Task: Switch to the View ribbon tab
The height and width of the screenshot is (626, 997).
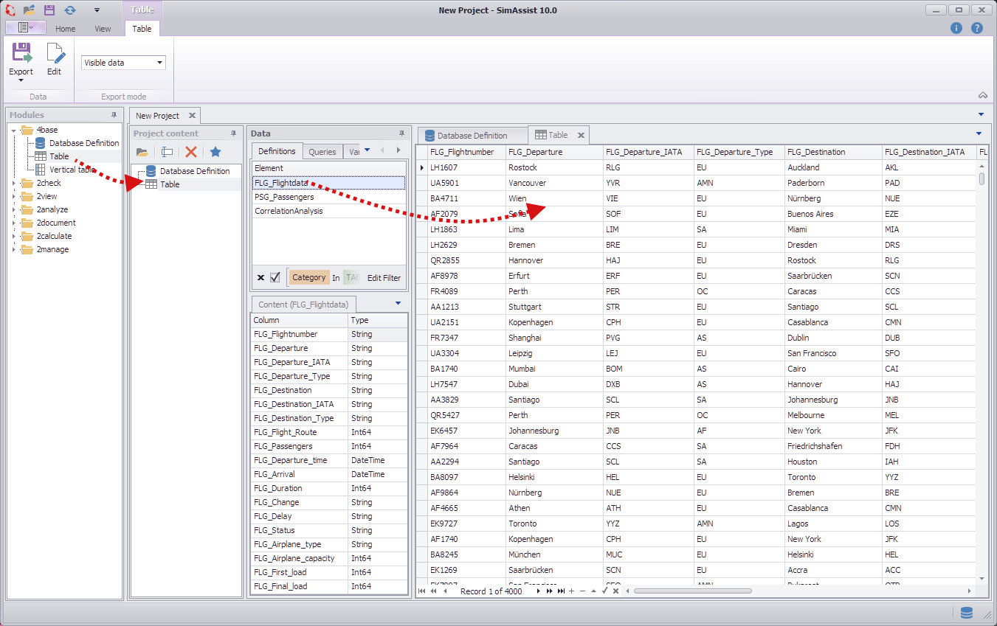Action: [103, 29]
